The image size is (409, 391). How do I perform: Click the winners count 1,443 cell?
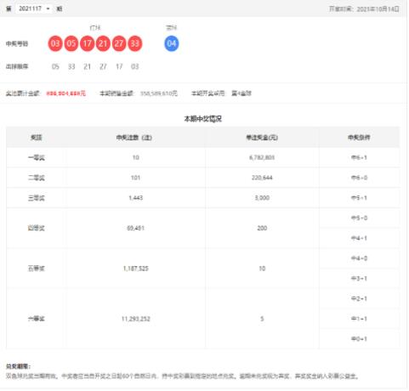[x=136, y=198]
